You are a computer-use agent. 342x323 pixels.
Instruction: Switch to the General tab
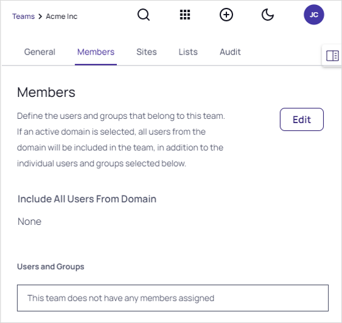pos(40,52)
